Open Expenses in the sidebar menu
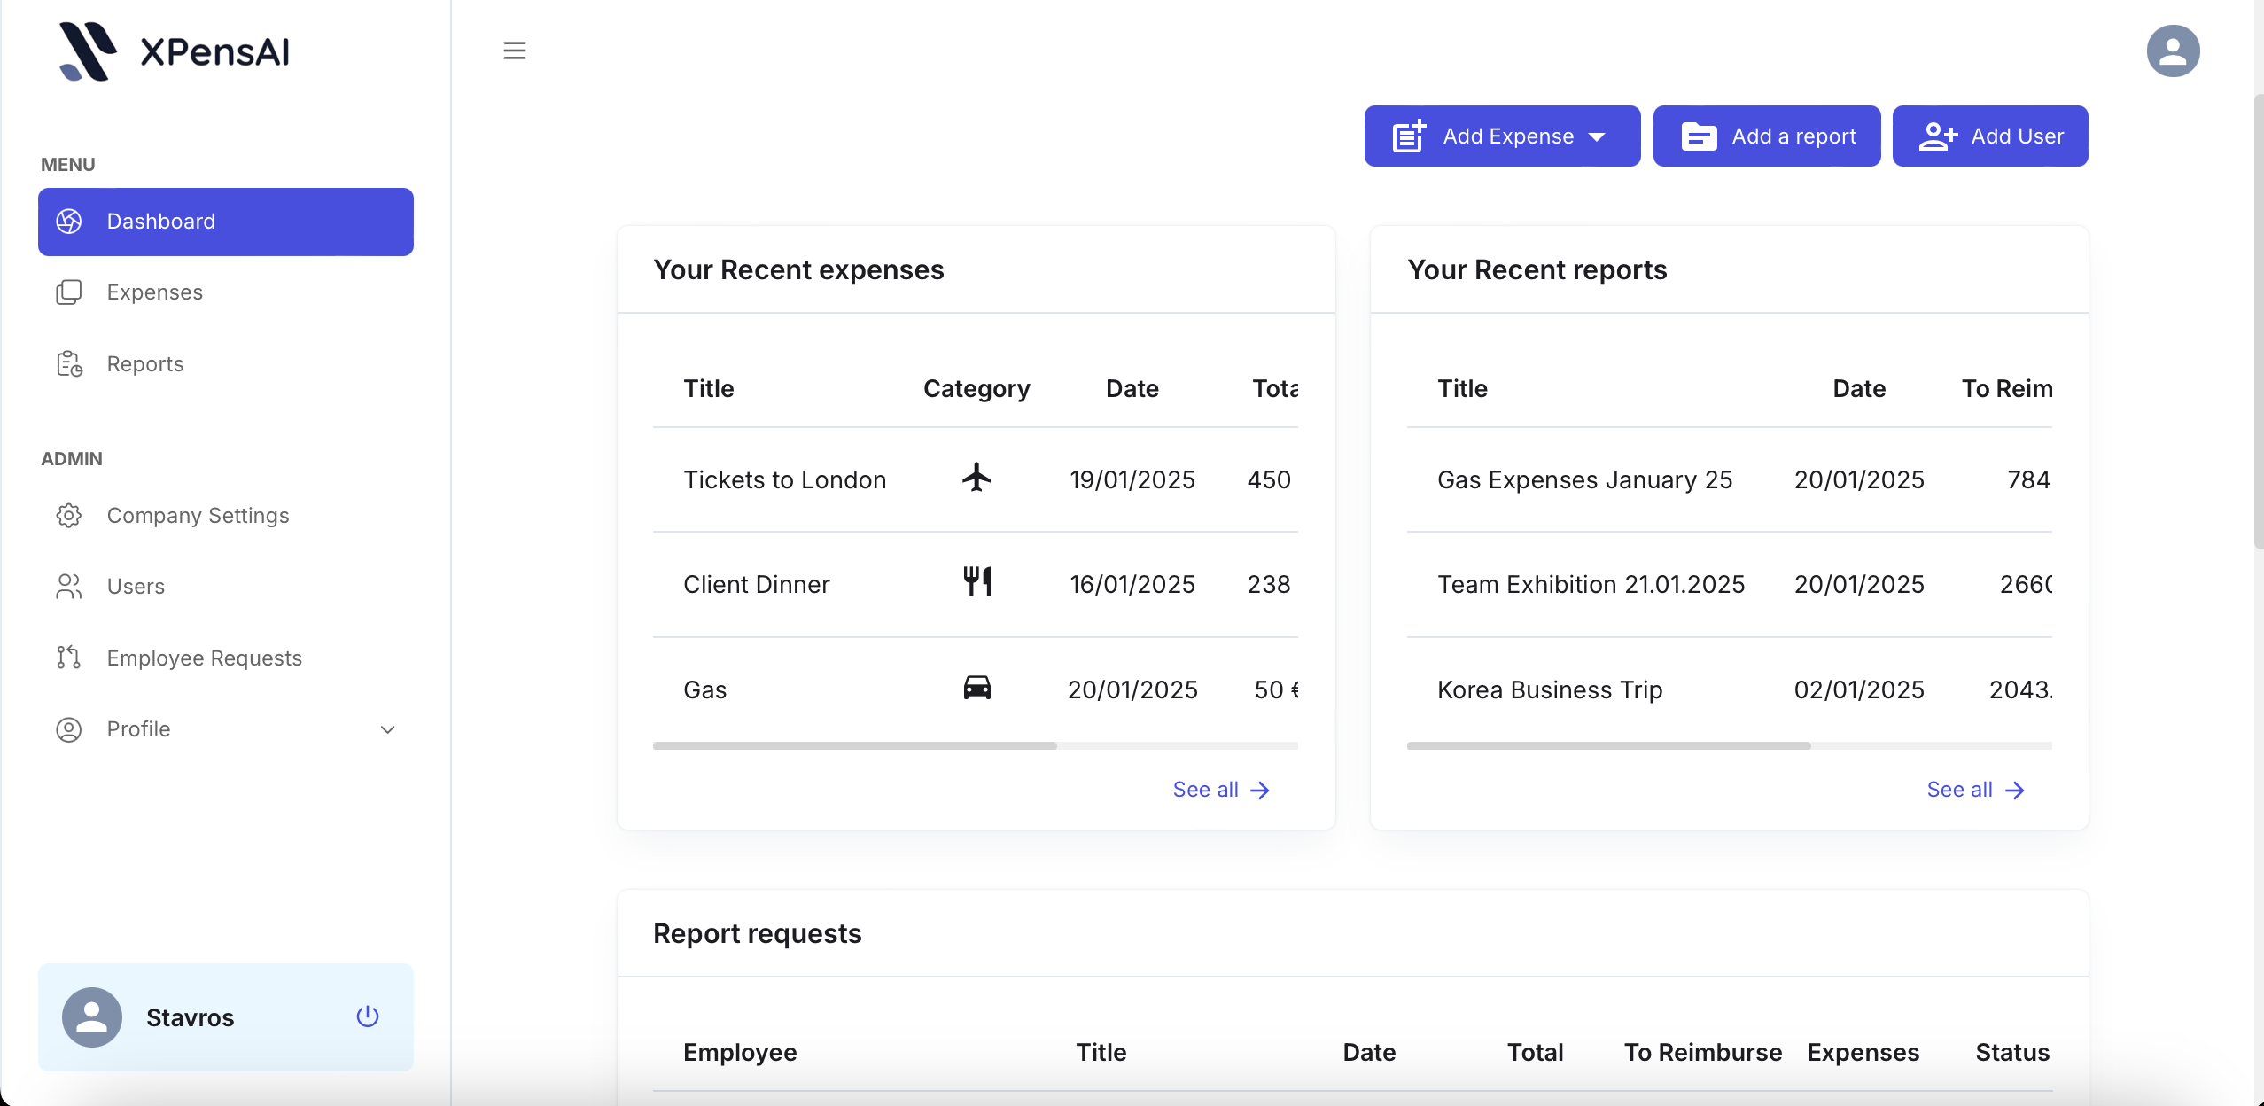Screen dimensions: 2264x1106 click(155, 292)
